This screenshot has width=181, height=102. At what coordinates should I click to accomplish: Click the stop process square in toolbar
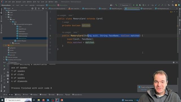[x=148, y=5]
